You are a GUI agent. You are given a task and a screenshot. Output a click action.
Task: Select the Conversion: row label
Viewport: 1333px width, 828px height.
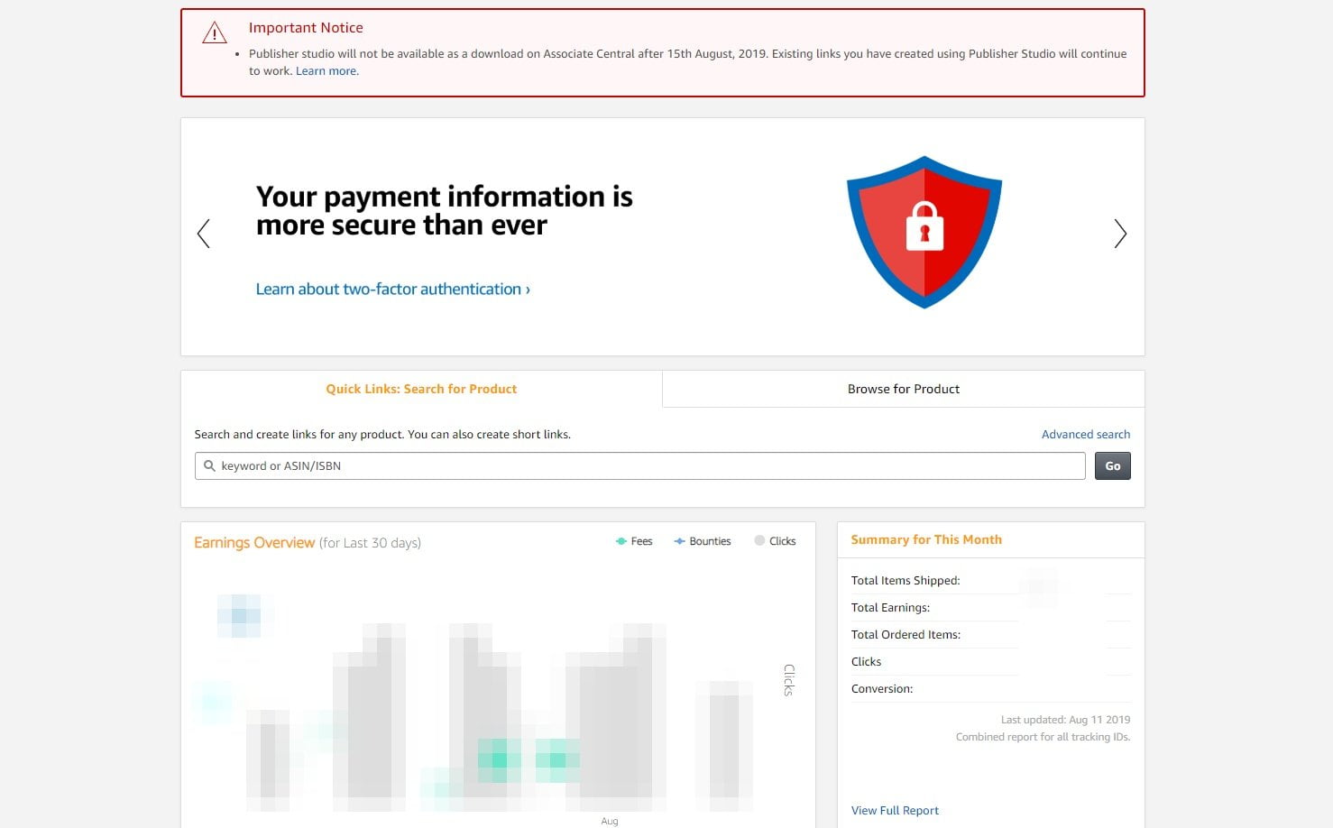[x=882, y=689]
